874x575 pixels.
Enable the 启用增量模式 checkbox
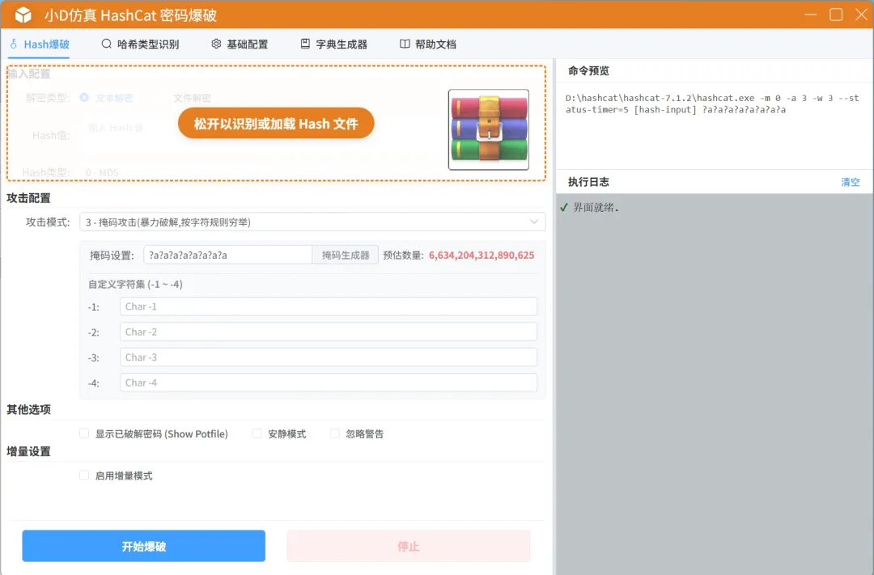coord(84,476)
